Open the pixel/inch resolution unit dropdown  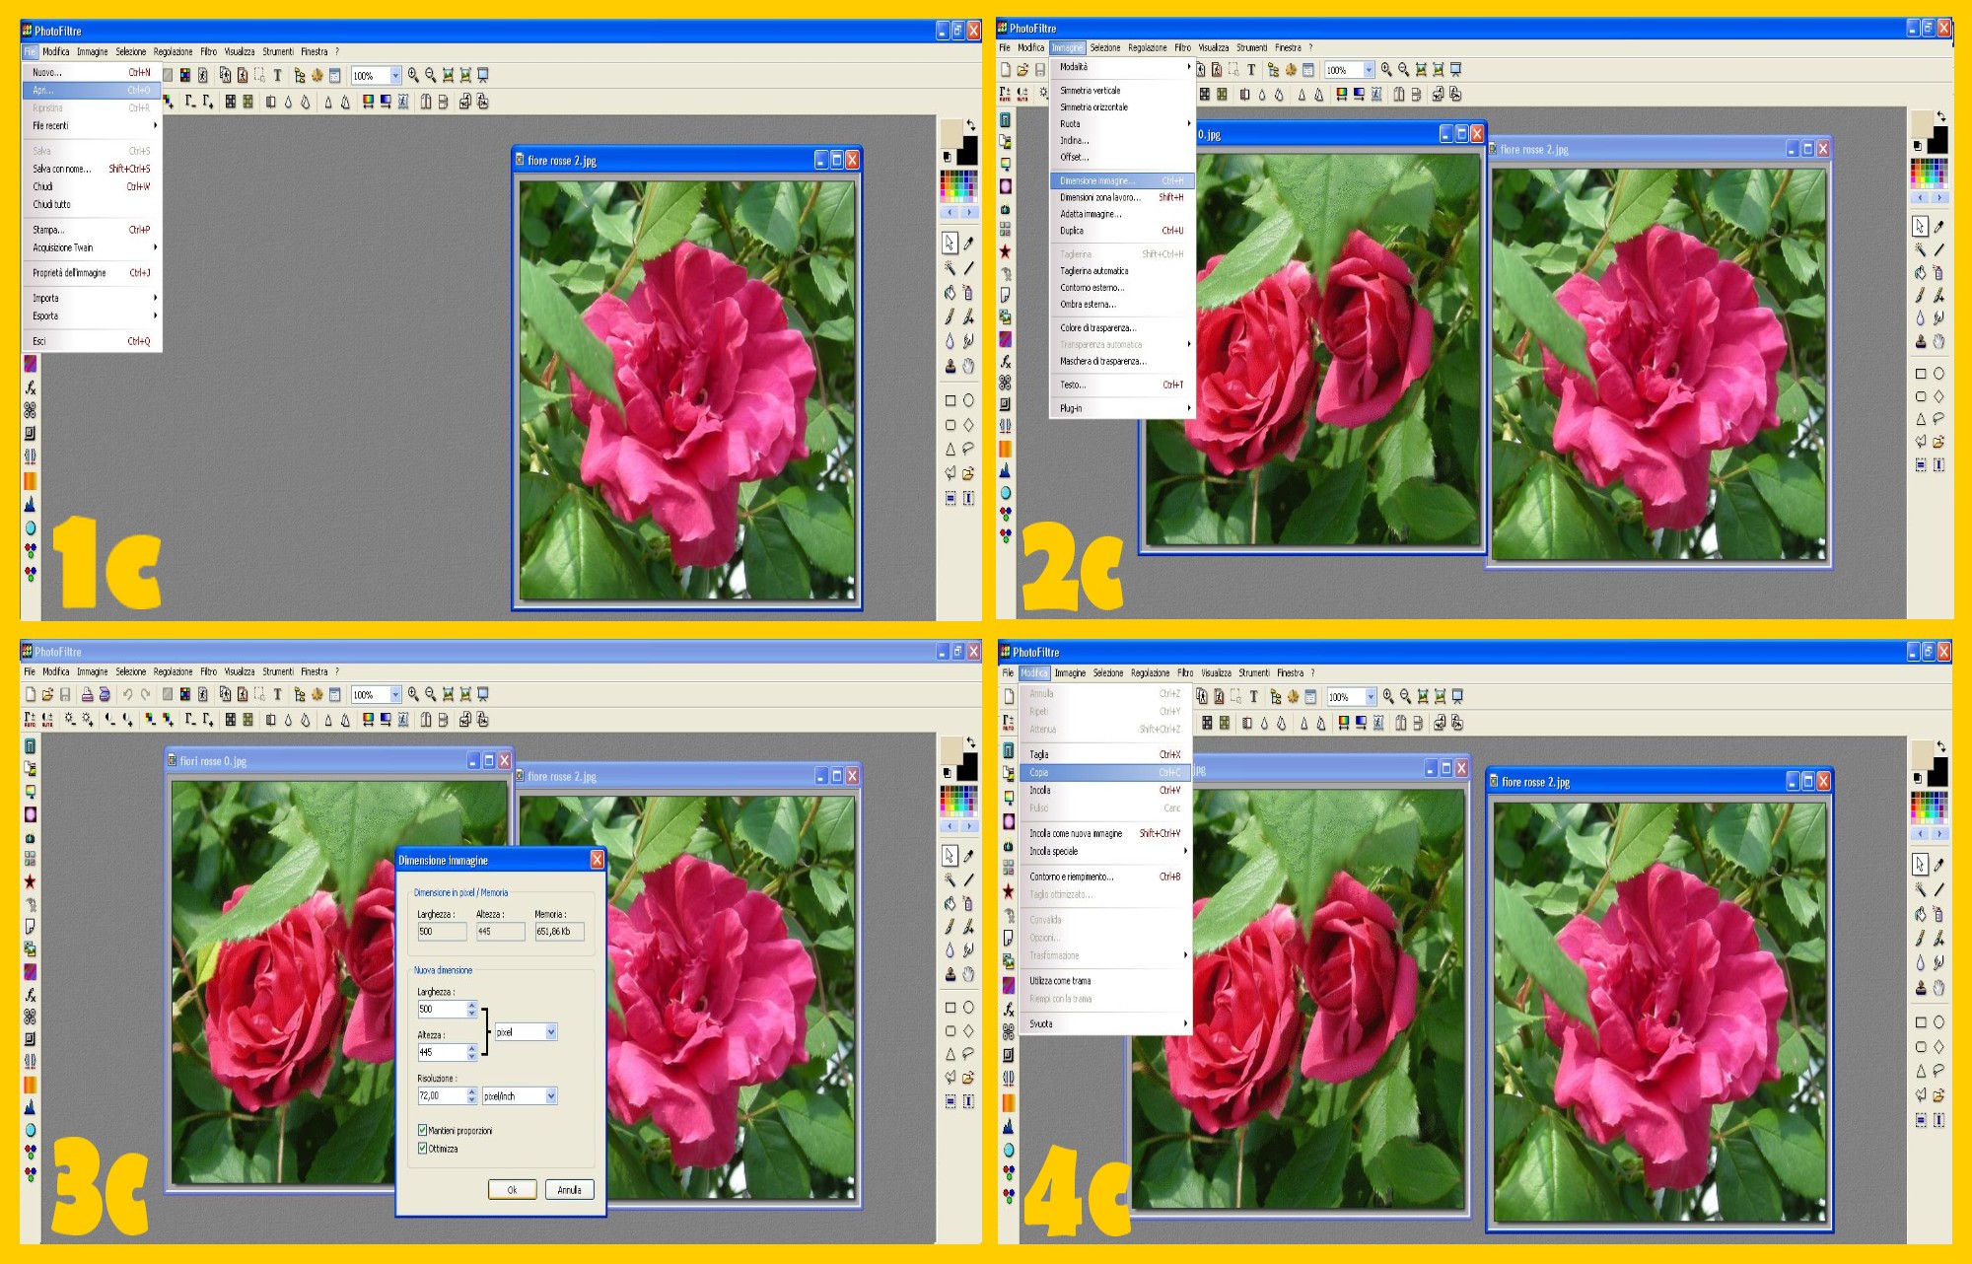point(550,1095)
